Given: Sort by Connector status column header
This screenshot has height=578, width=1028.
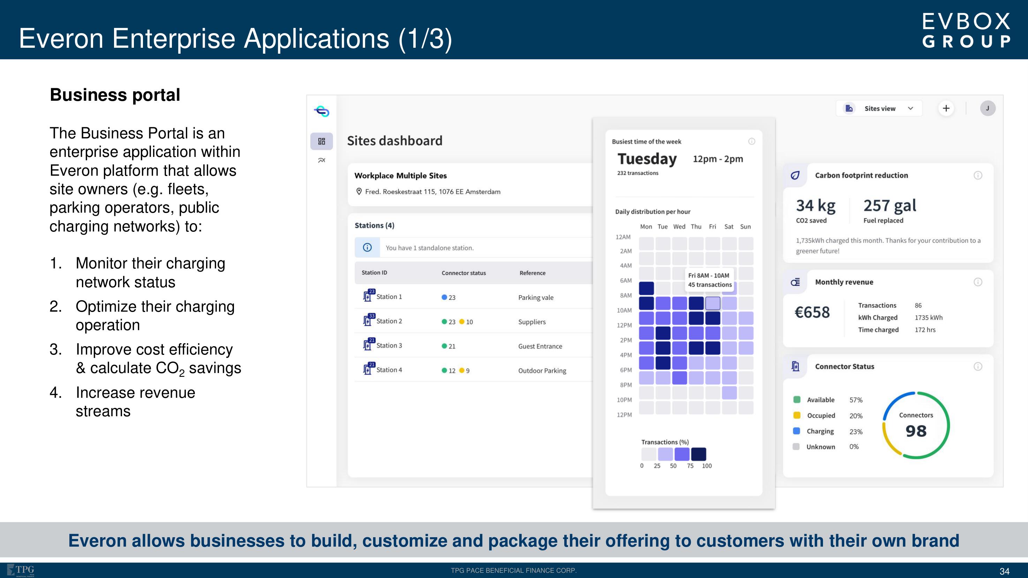Looking at the screenshot, I should click(464, 273).
